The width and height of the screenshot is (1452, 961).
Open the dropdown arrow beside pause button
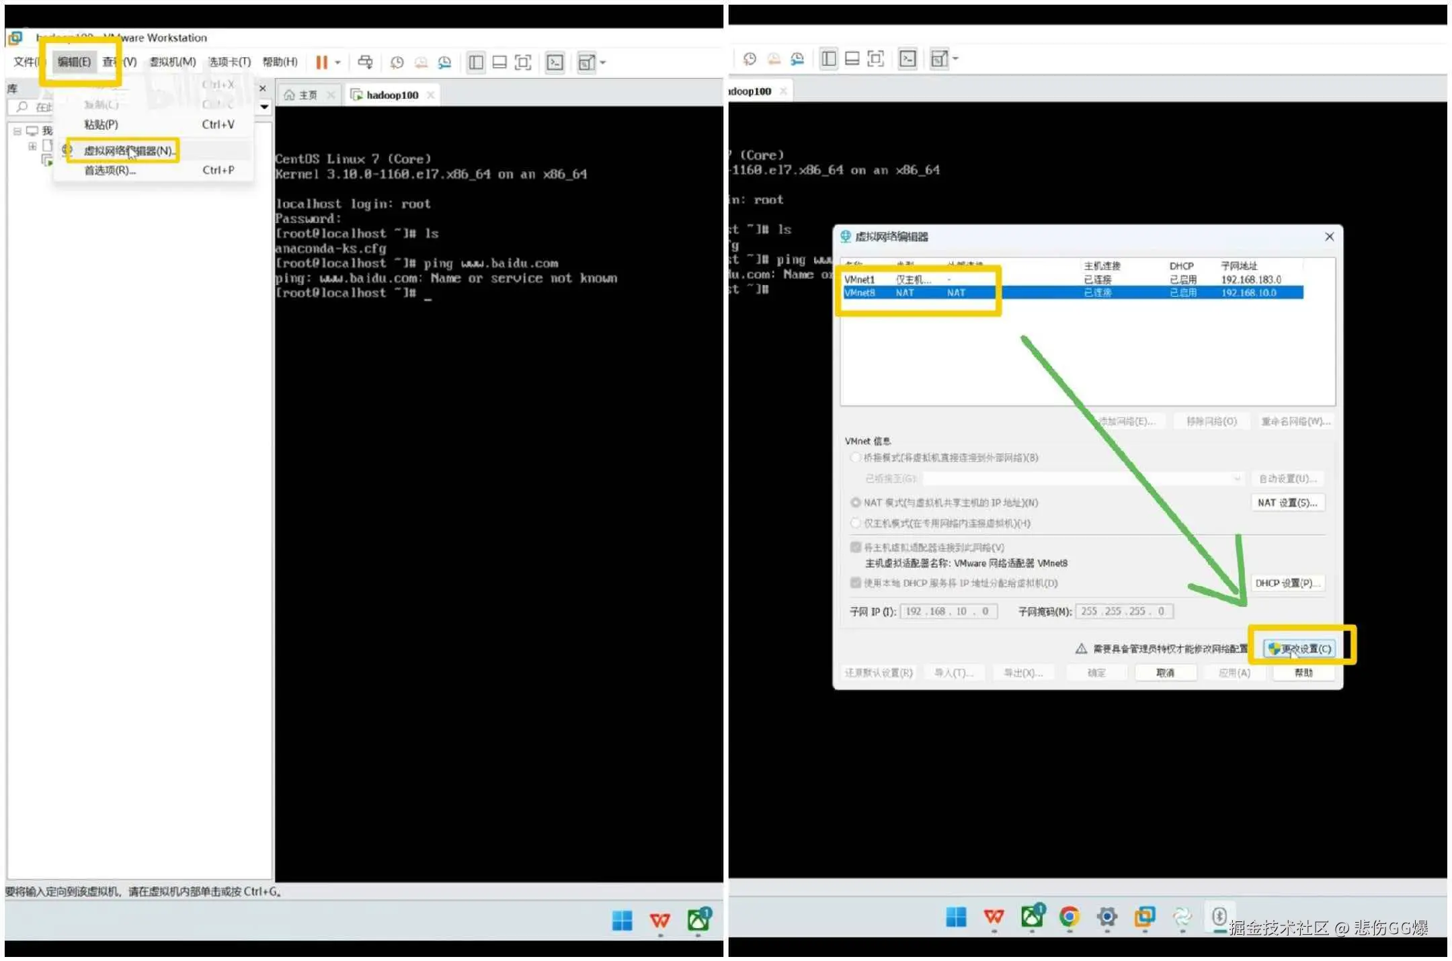point(337,62)
